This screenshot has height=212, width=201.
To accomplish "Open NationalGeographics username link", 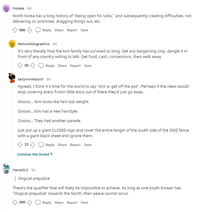I will 34,44.
